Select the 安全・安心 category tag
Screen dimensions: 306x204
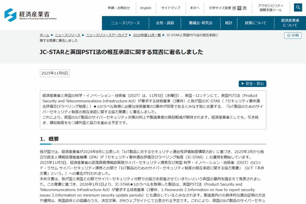(253, 84)
